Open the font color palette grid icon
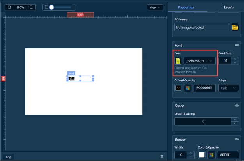 point(188,88)
